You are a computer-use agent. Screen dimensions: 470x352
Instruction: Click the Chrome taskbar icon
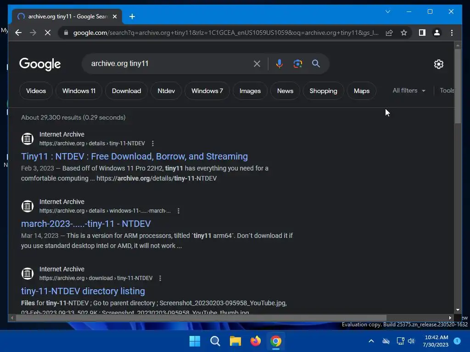pyautogui.click(x=276, y=341)
